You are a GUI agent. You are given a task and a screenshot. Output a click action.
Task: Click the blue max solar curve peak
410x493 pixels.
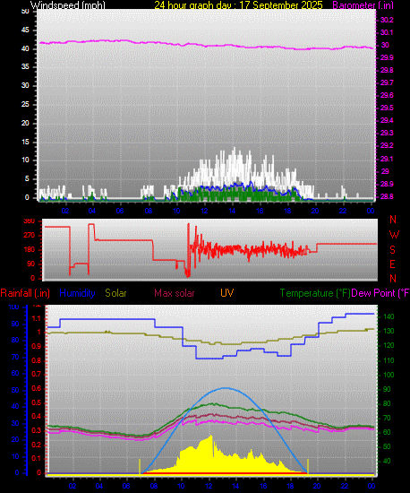coord(226,388)
